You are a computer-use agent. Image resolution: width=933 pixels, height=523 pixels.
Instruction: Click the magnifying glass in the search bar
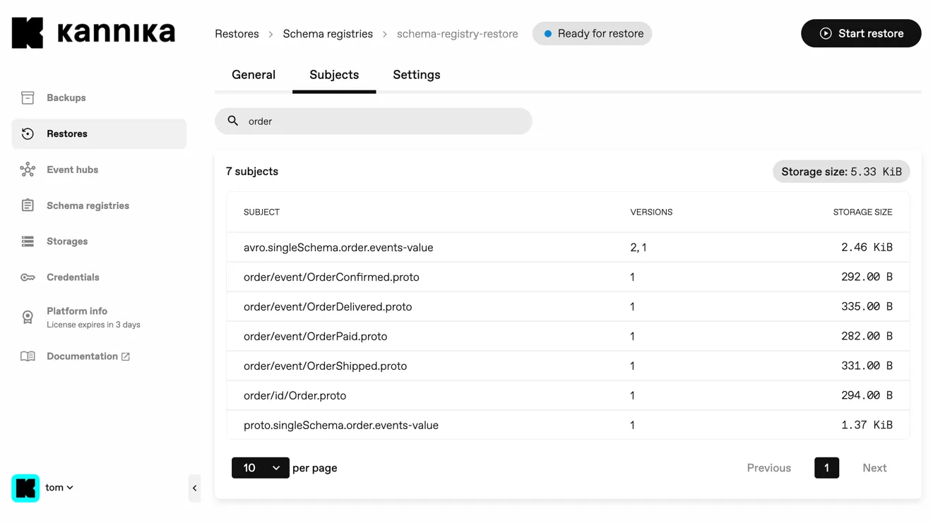[x=233, y=121]
